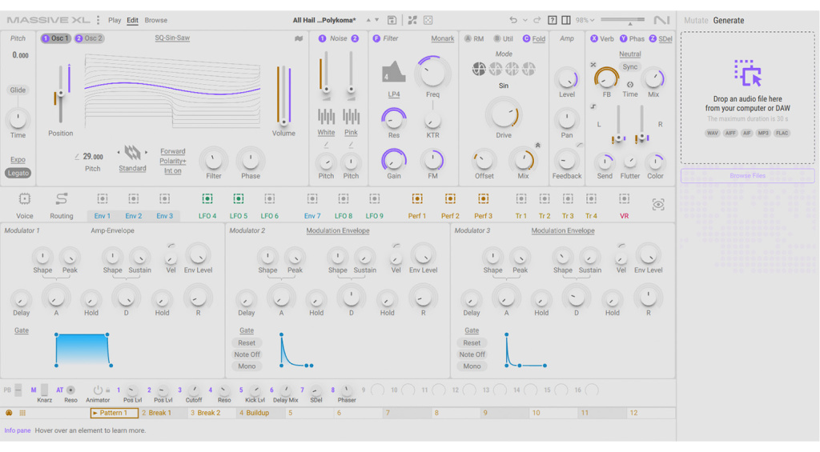Select the LFO 5 modulator icon
The height and width of the screenshot is (452, 820).
click(239, 198)
